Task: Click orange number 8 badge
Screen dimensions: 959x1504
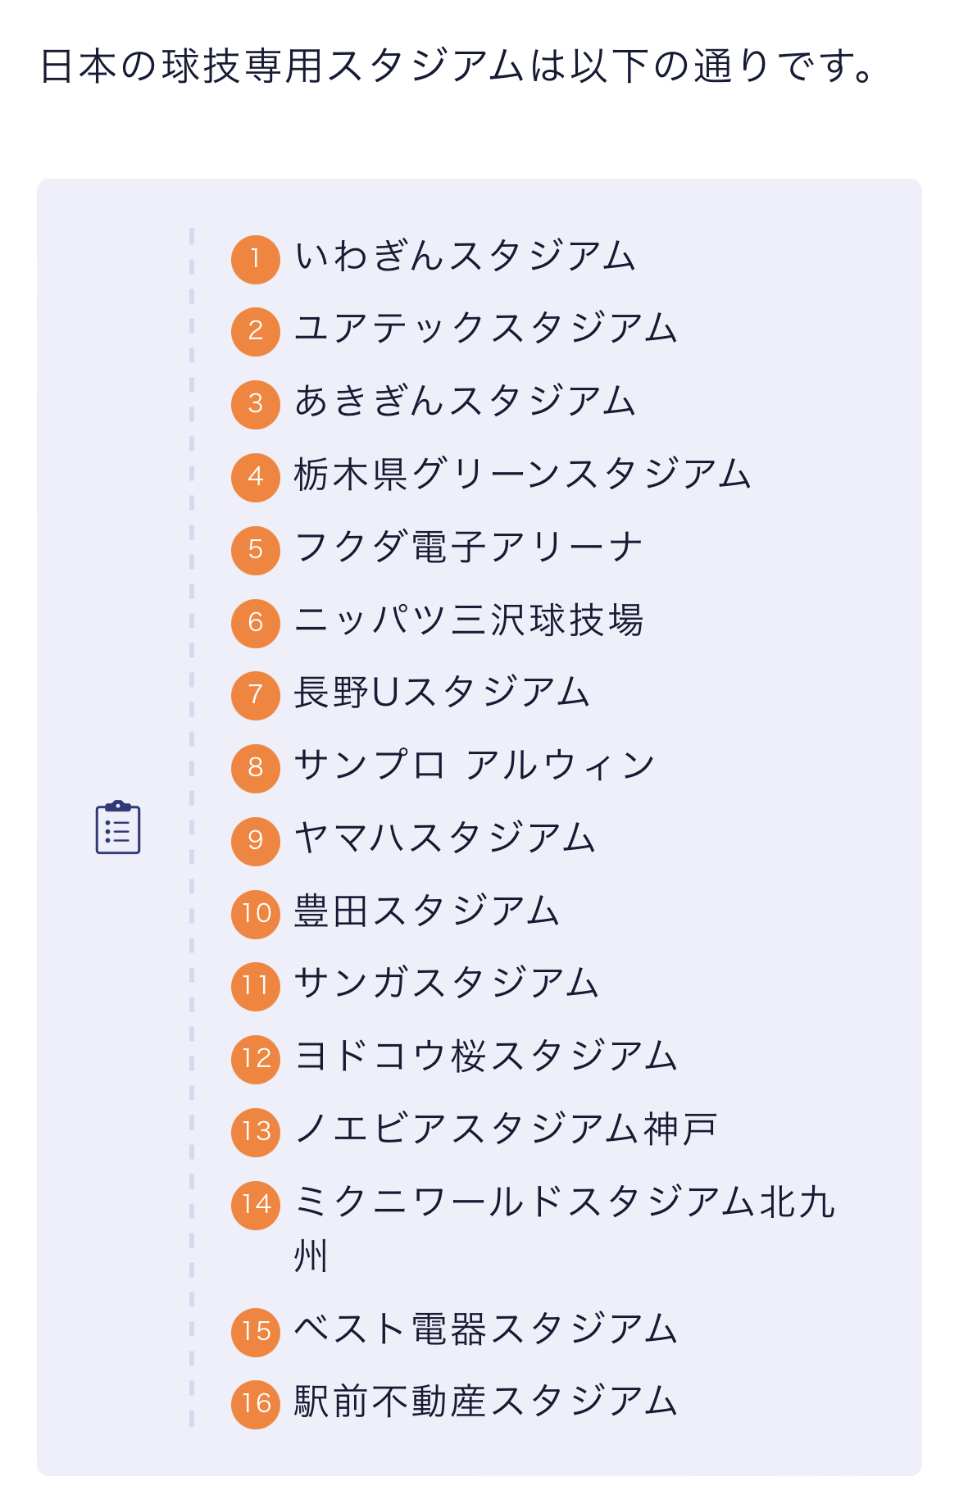Action: click(x=256, y=768)
